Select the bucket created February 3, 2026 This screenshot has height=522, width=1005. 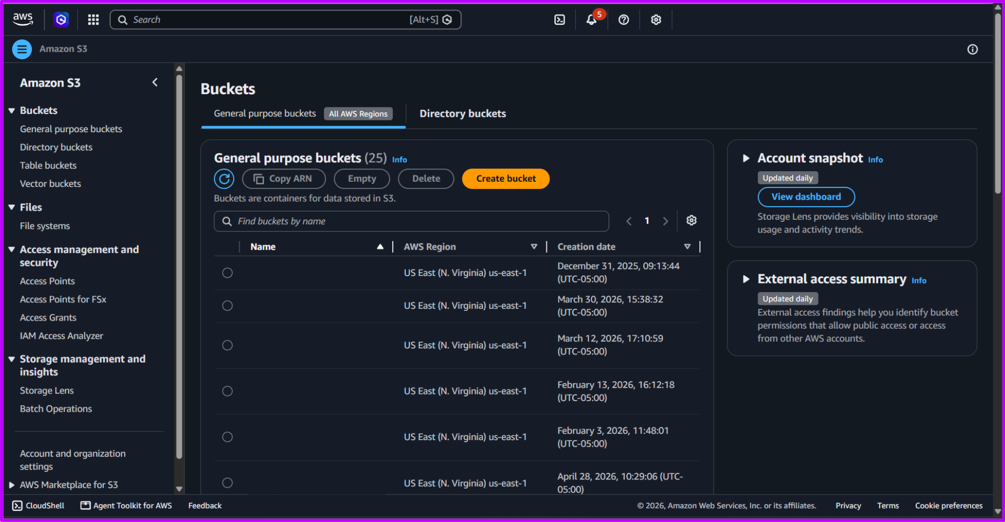pyautogui.click(x=228, y=437)
